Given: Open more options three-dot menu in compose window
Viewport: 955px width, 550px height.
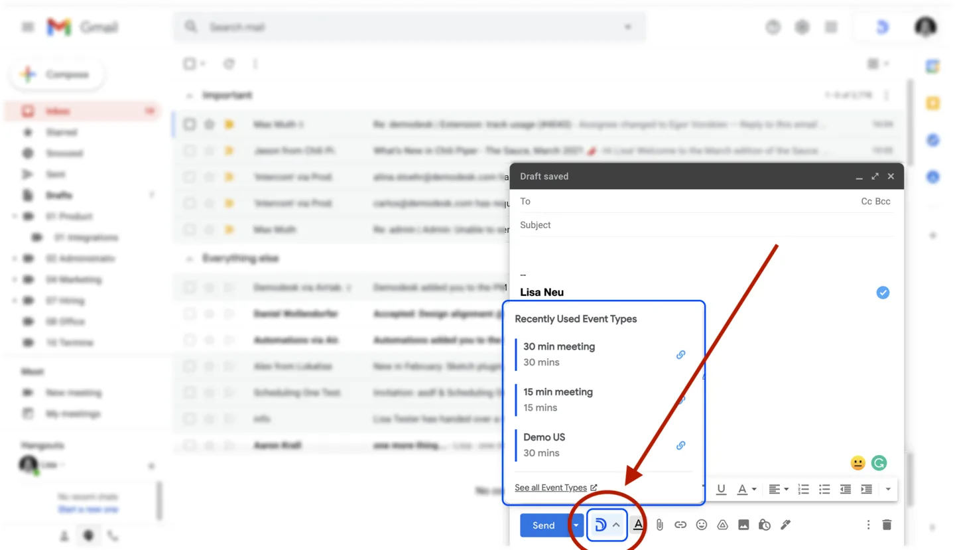Looking at the screenshot, I should pos(868,525).
